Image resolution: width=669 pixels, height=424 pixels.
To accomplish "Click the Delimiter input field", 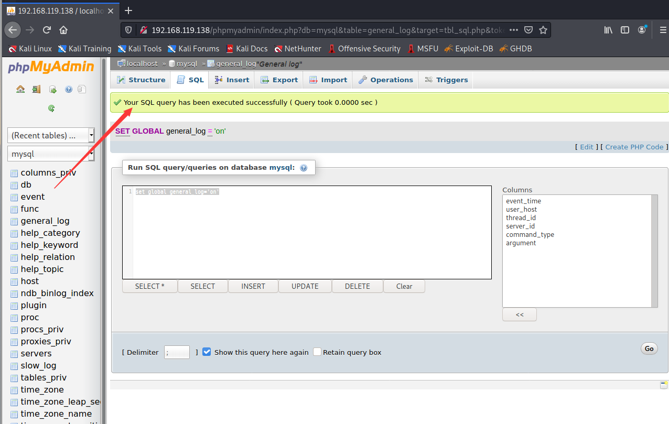I will pyautogui.click(x=177, y=352).
